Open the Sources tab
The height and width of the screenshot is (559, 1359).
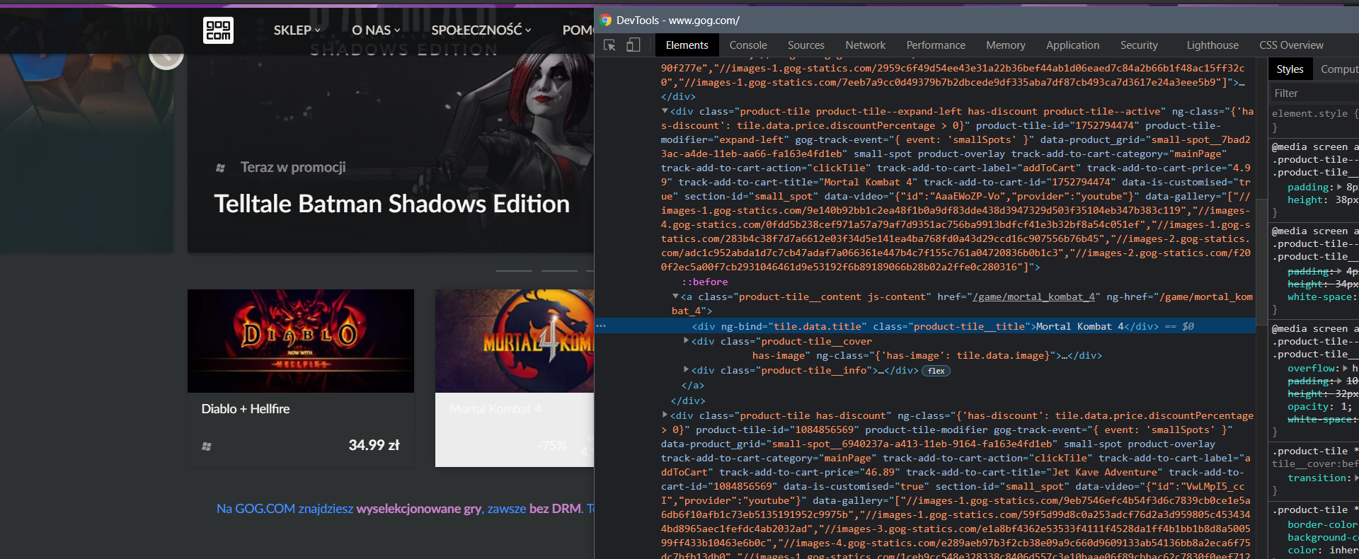[806, 45]
